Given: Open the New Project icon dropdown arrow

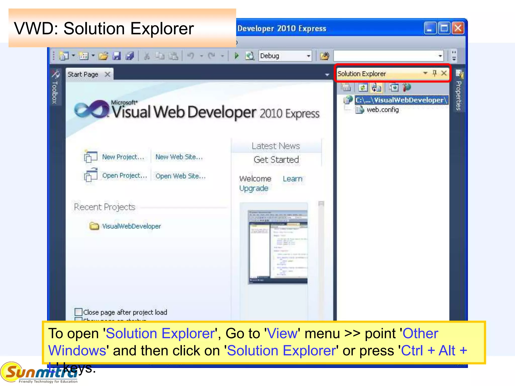Looking at the screenshot, I should (73, 56).
